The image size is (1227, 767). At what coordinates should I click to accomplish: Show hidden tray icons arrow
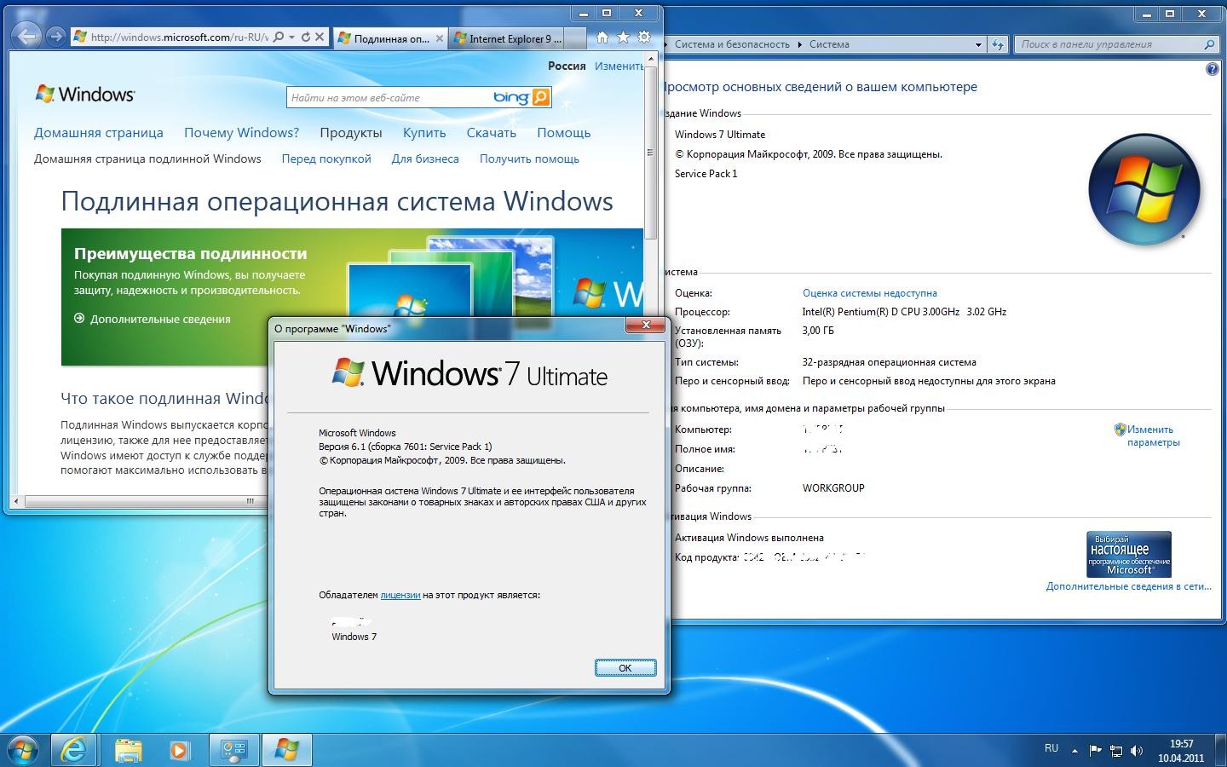[x=1075, y=751]
